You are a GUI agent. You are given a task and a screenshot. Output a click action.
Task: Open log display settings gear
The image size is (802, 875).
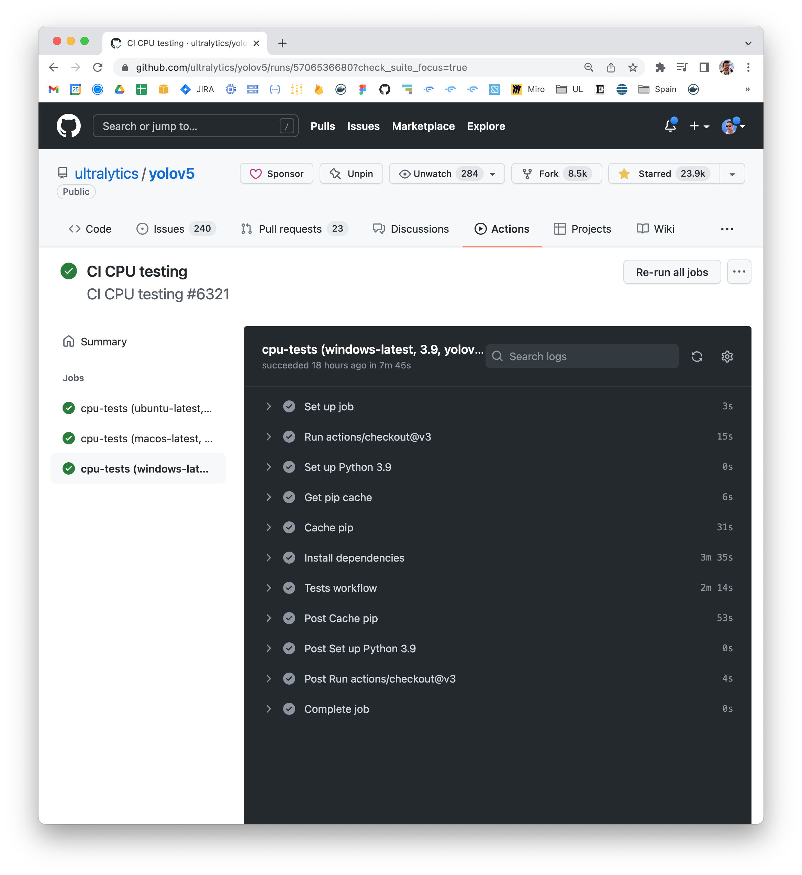[x=727, y=356]
